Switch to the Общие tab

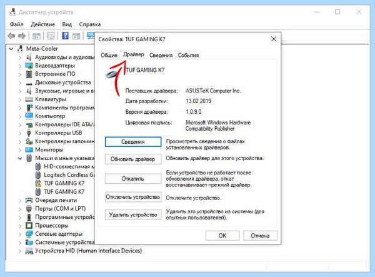click(x=109, y=55)
